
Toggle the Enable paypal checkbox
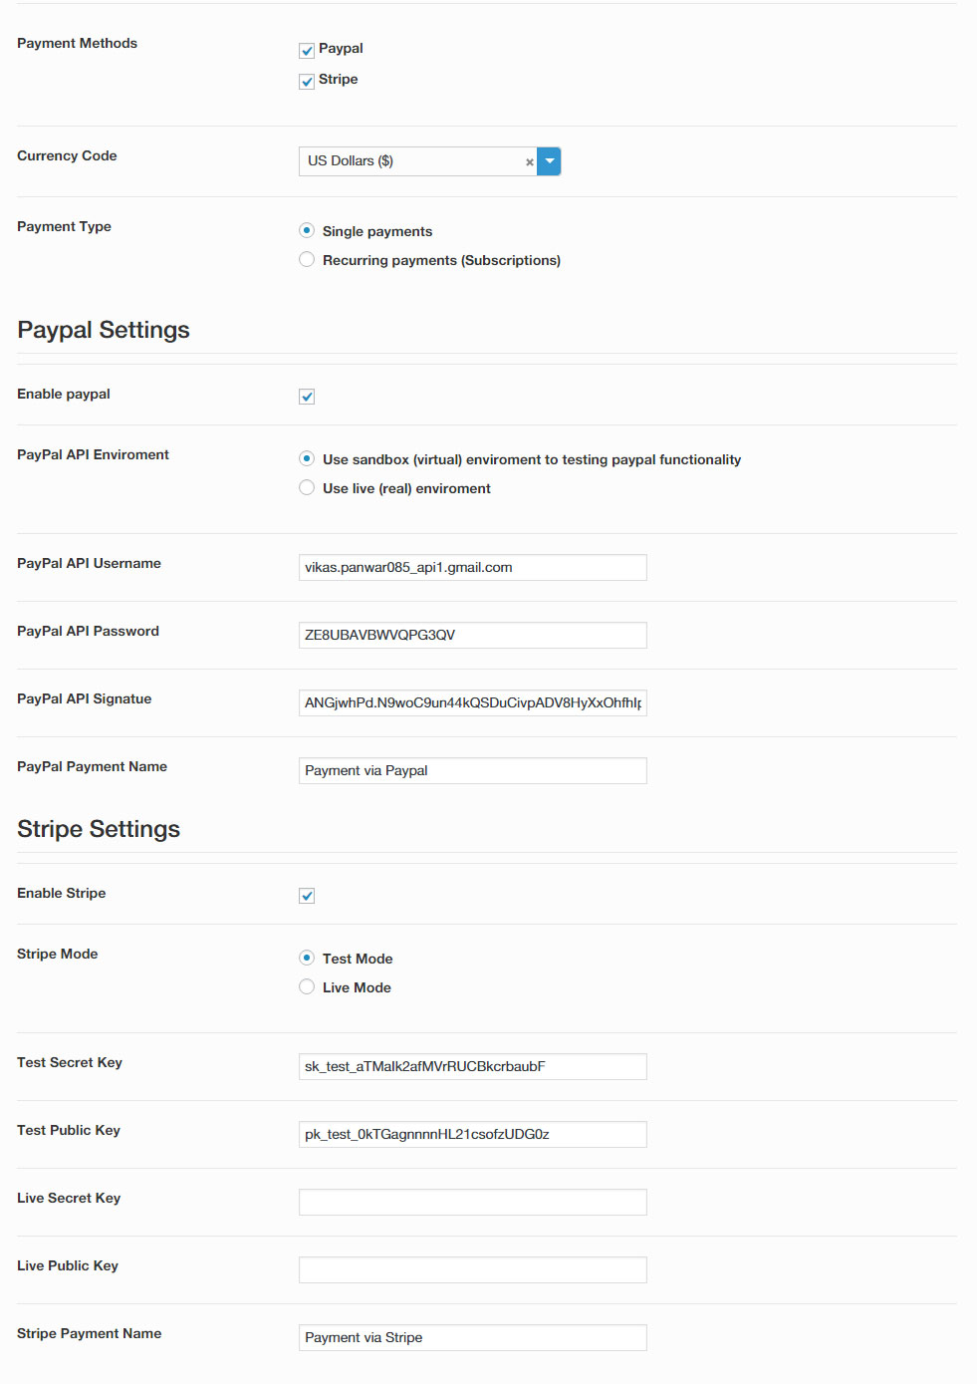[307, 397]
